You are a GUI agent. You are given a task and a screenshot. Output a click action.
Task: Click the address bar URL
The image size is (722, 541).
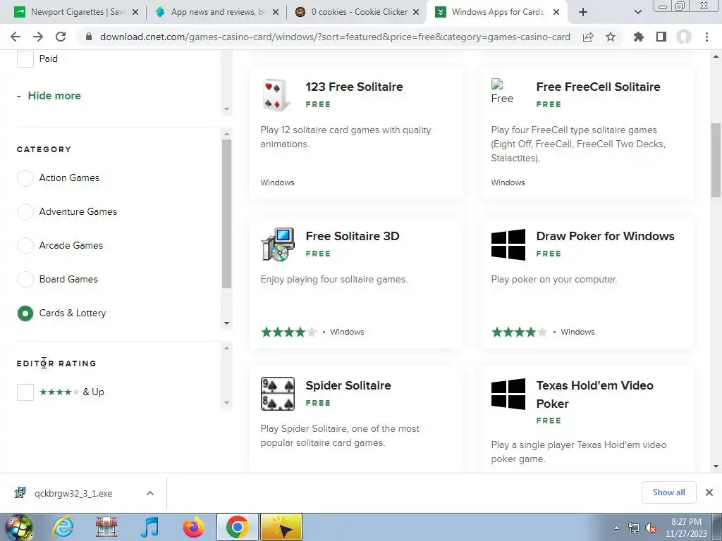pos(335,37)
